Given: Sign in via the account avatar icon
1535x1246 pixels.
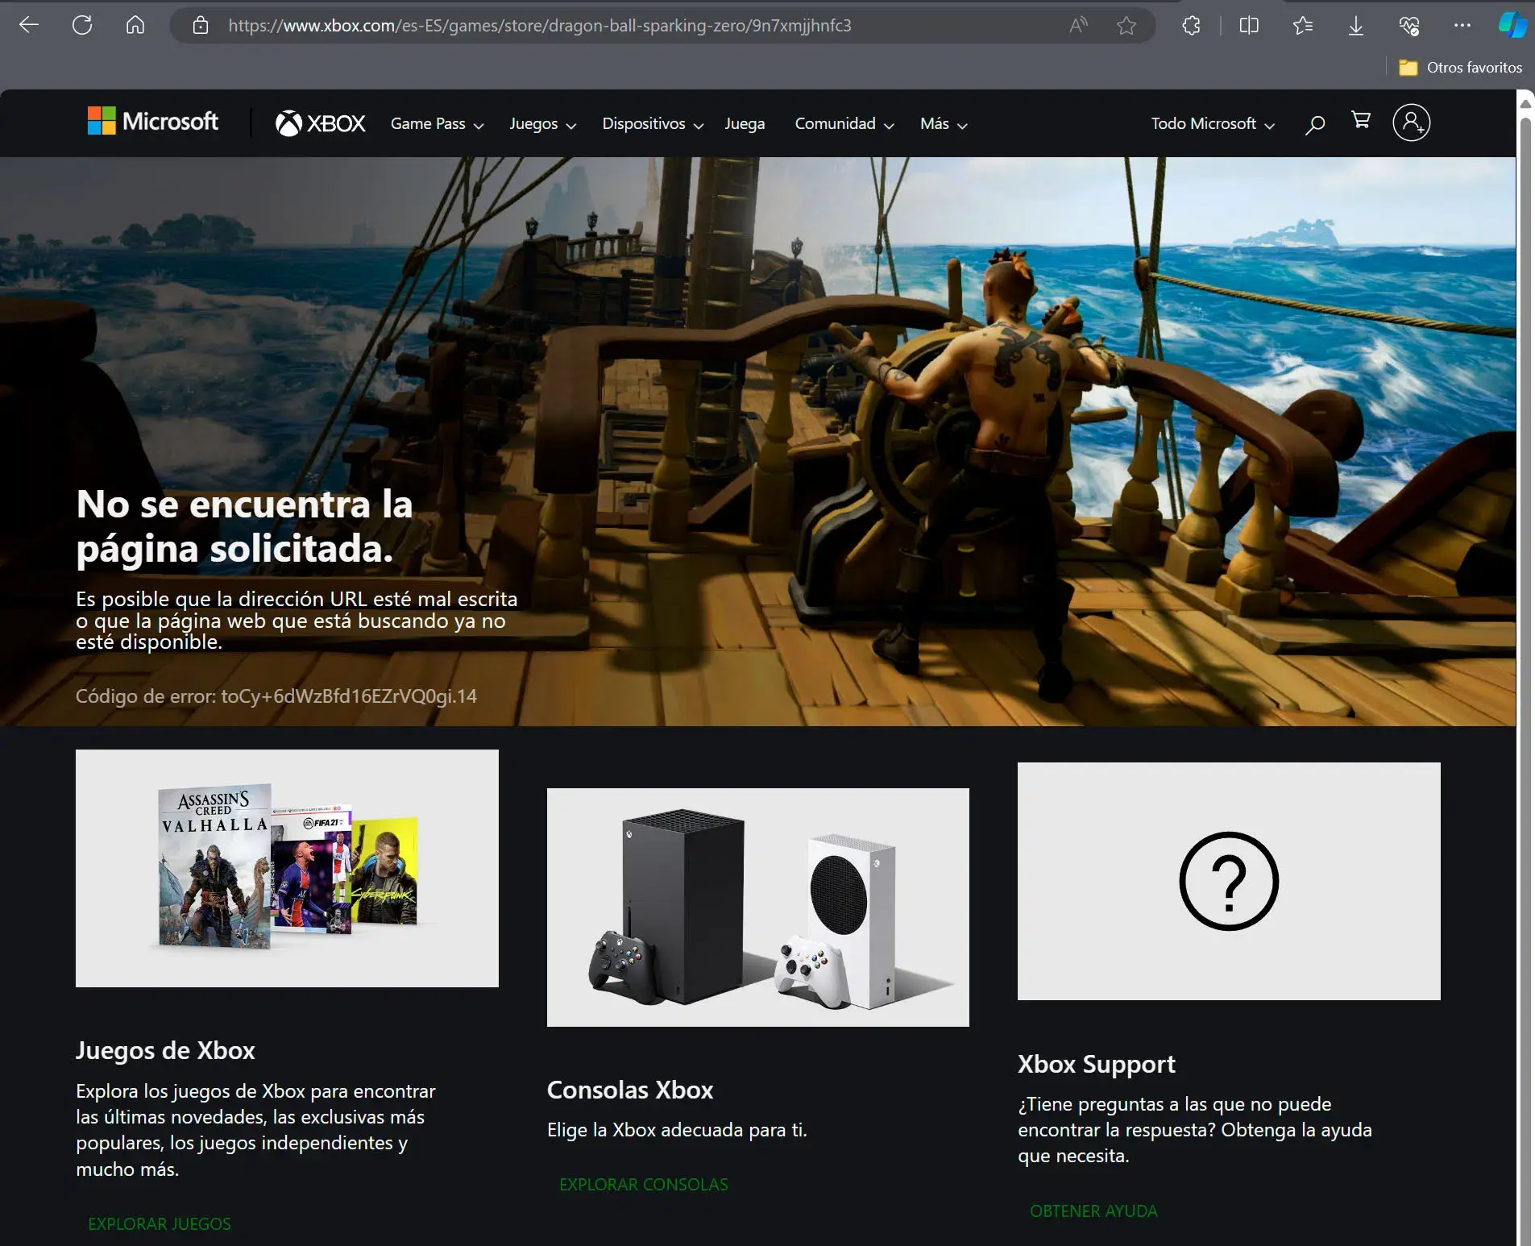Looking at the screenshot, I should click(1411, 123).
